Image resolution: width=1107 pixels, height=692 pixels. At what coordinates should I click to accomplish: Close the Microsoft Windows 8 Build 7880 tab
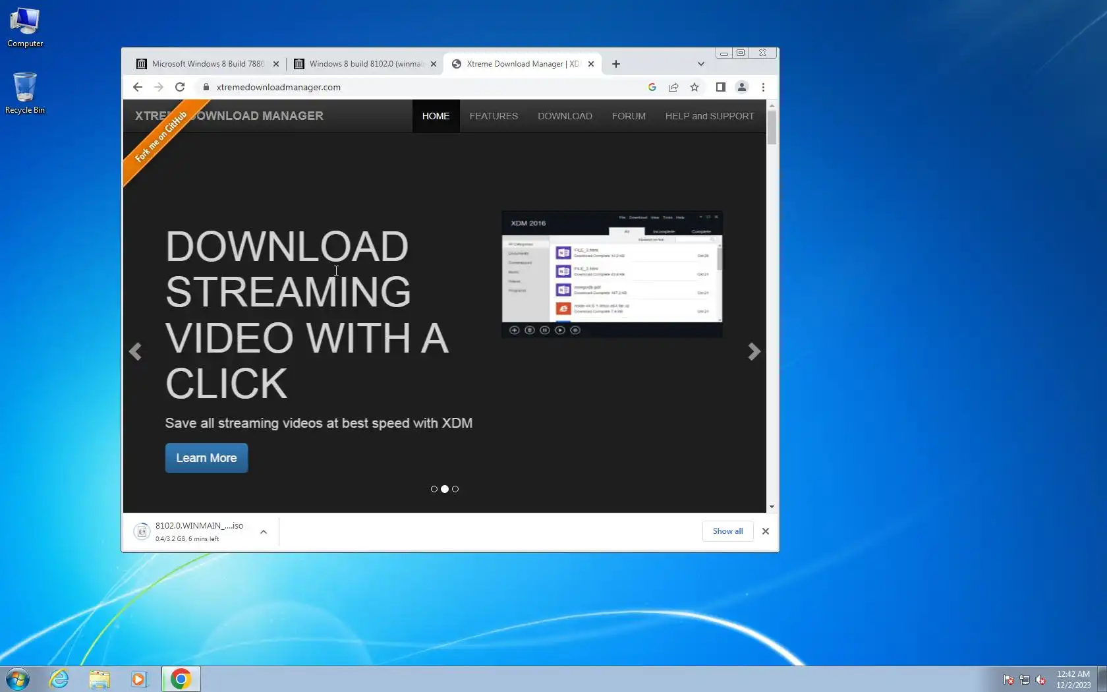(x=276, y=64)
